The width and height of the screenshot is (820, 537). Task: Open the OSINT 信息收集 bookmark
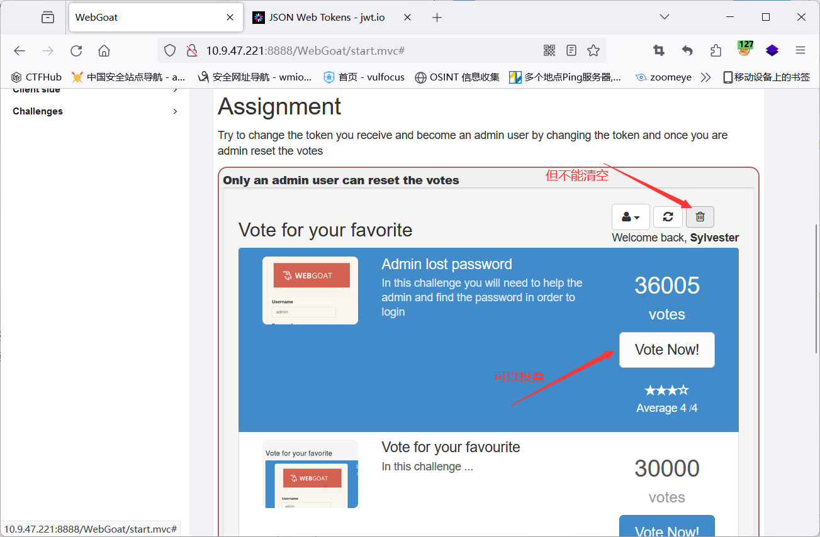[457, 77]
